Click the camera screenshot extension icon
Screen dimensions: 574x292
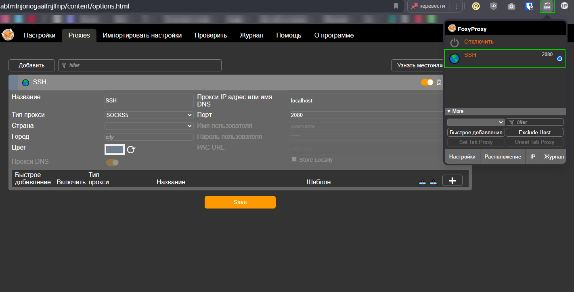[511, 6]
